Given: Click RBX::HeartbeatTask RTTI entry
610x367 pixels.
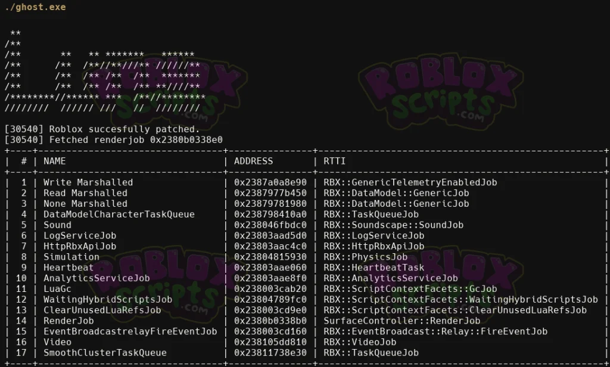Looking at the screenshot, I should (x=374, y=268).
